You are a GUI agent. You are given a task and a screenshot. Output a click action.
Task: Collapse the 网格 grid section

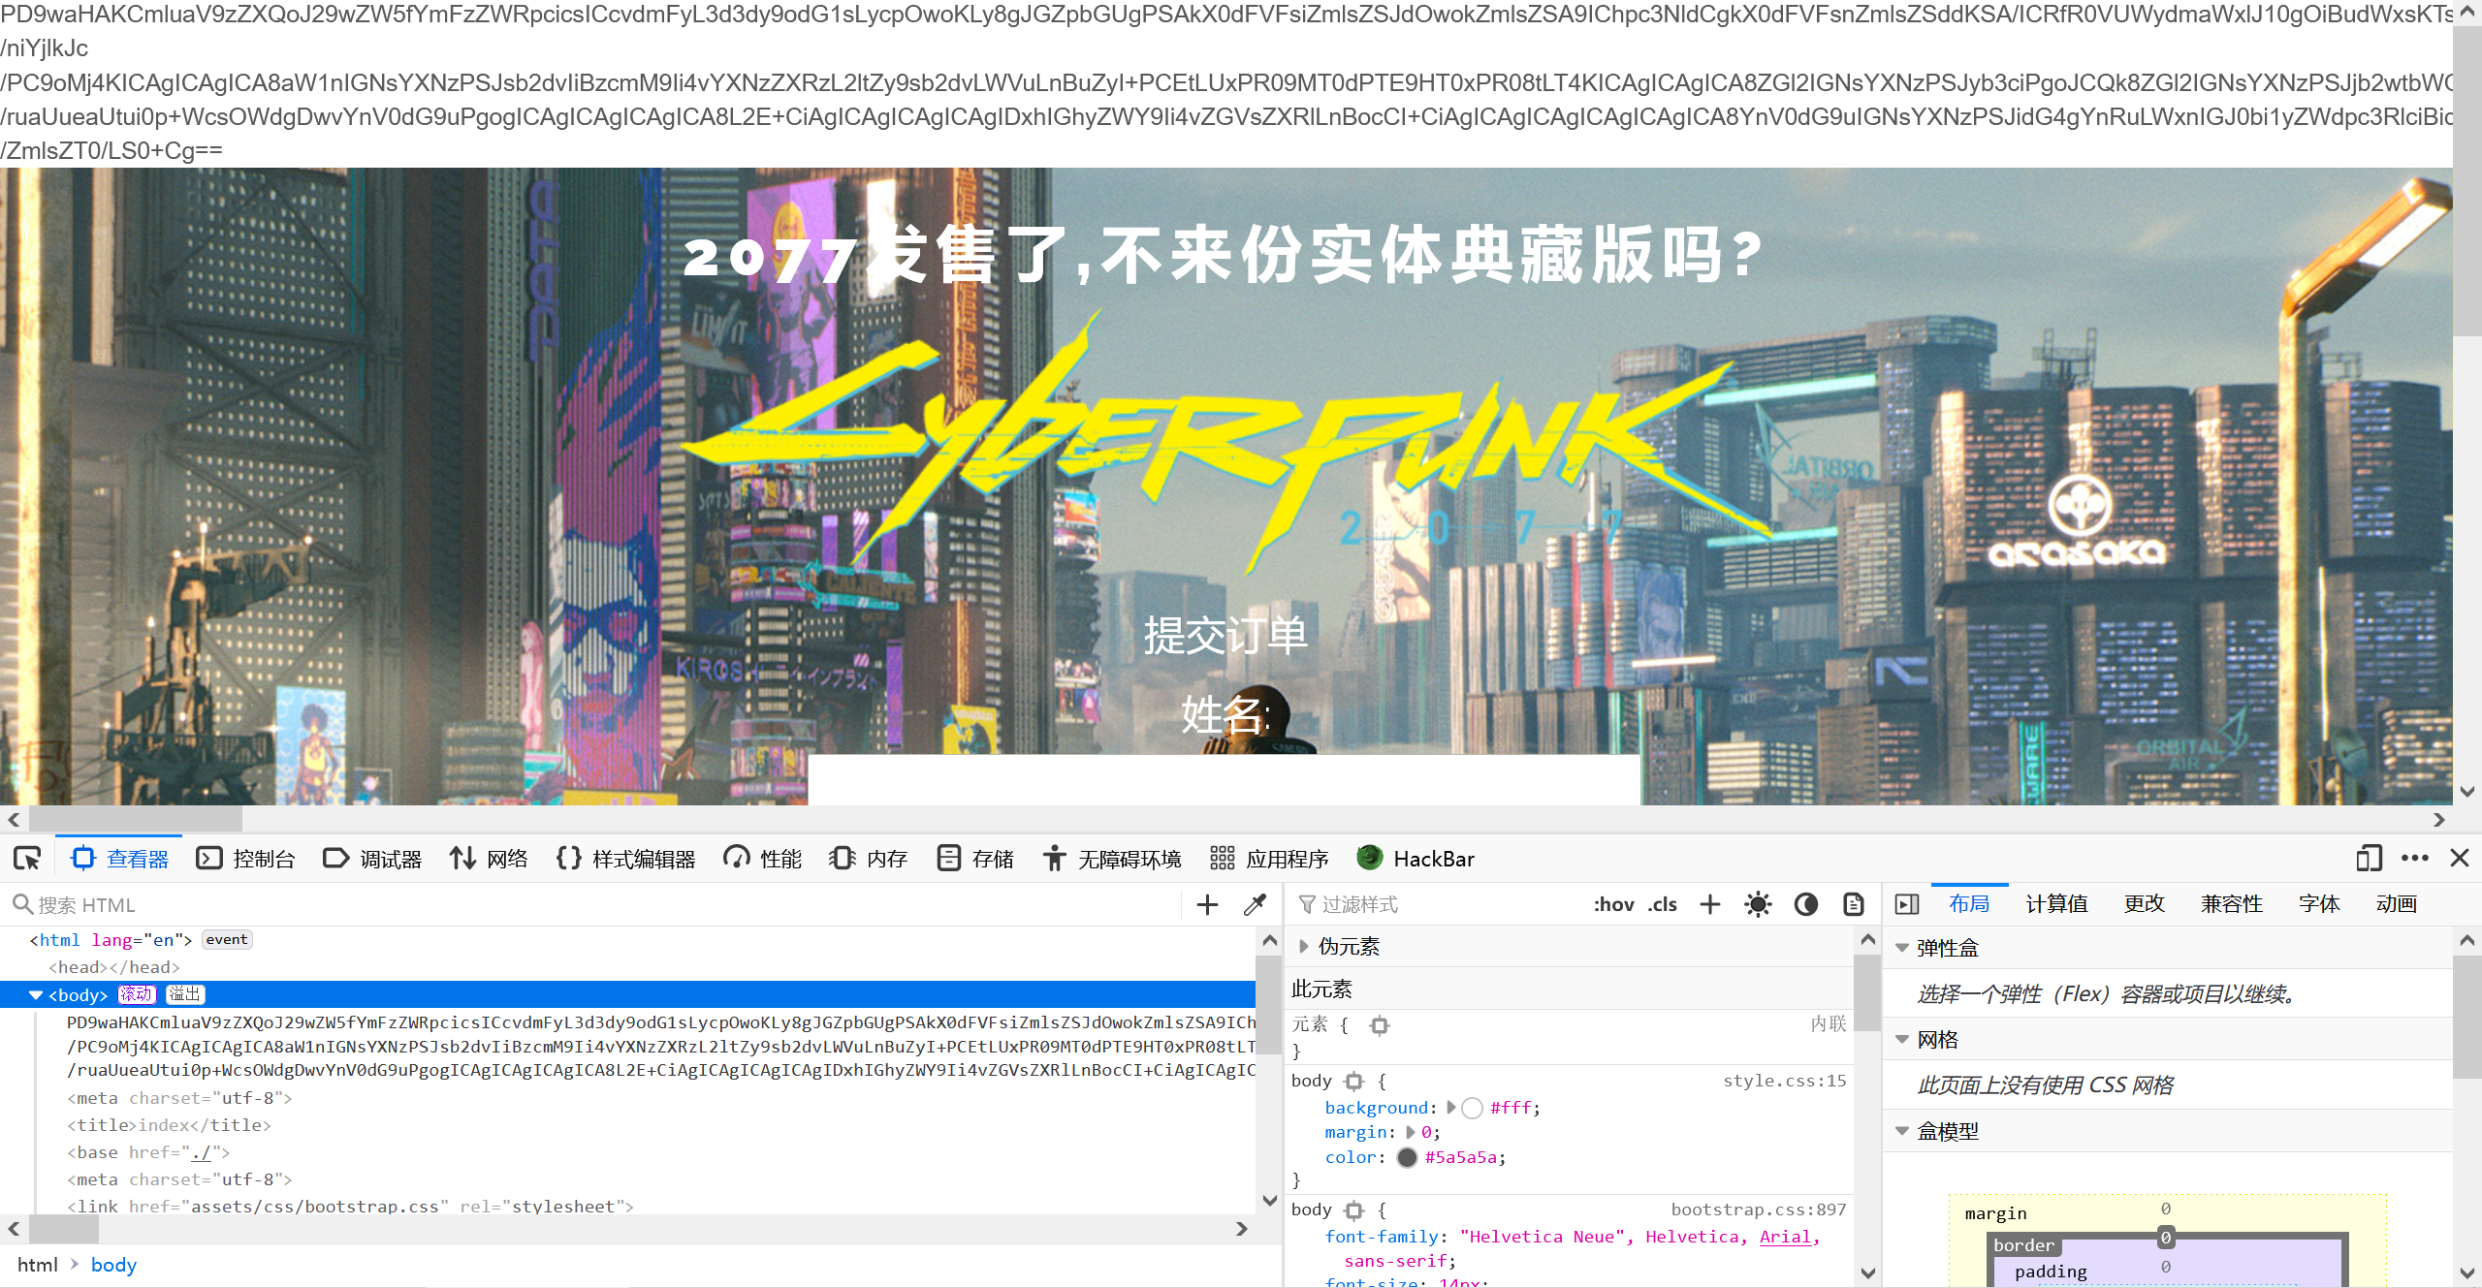pos(1901,1040)
